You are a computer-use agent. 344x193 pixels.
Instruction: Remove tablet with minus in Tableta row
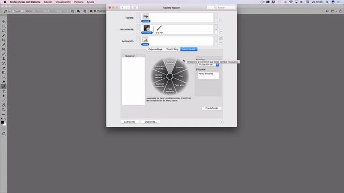(x=221, y=20)
